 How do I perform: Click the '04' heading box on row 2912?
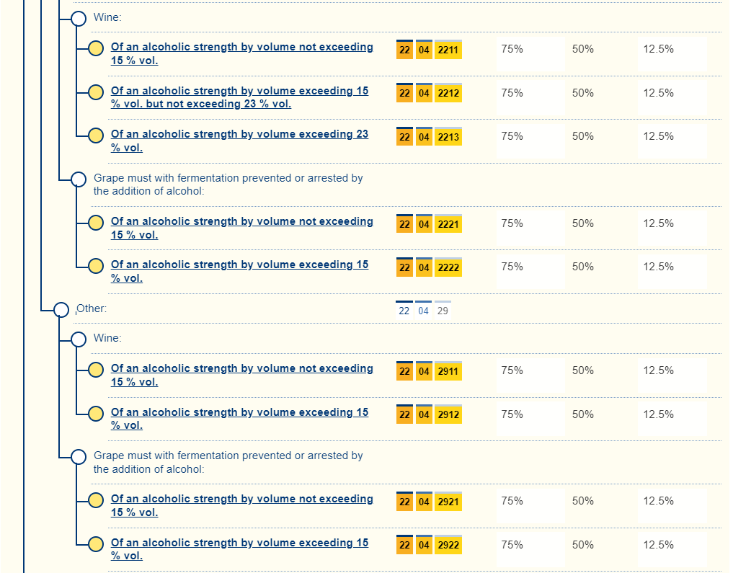coord(424,414)
